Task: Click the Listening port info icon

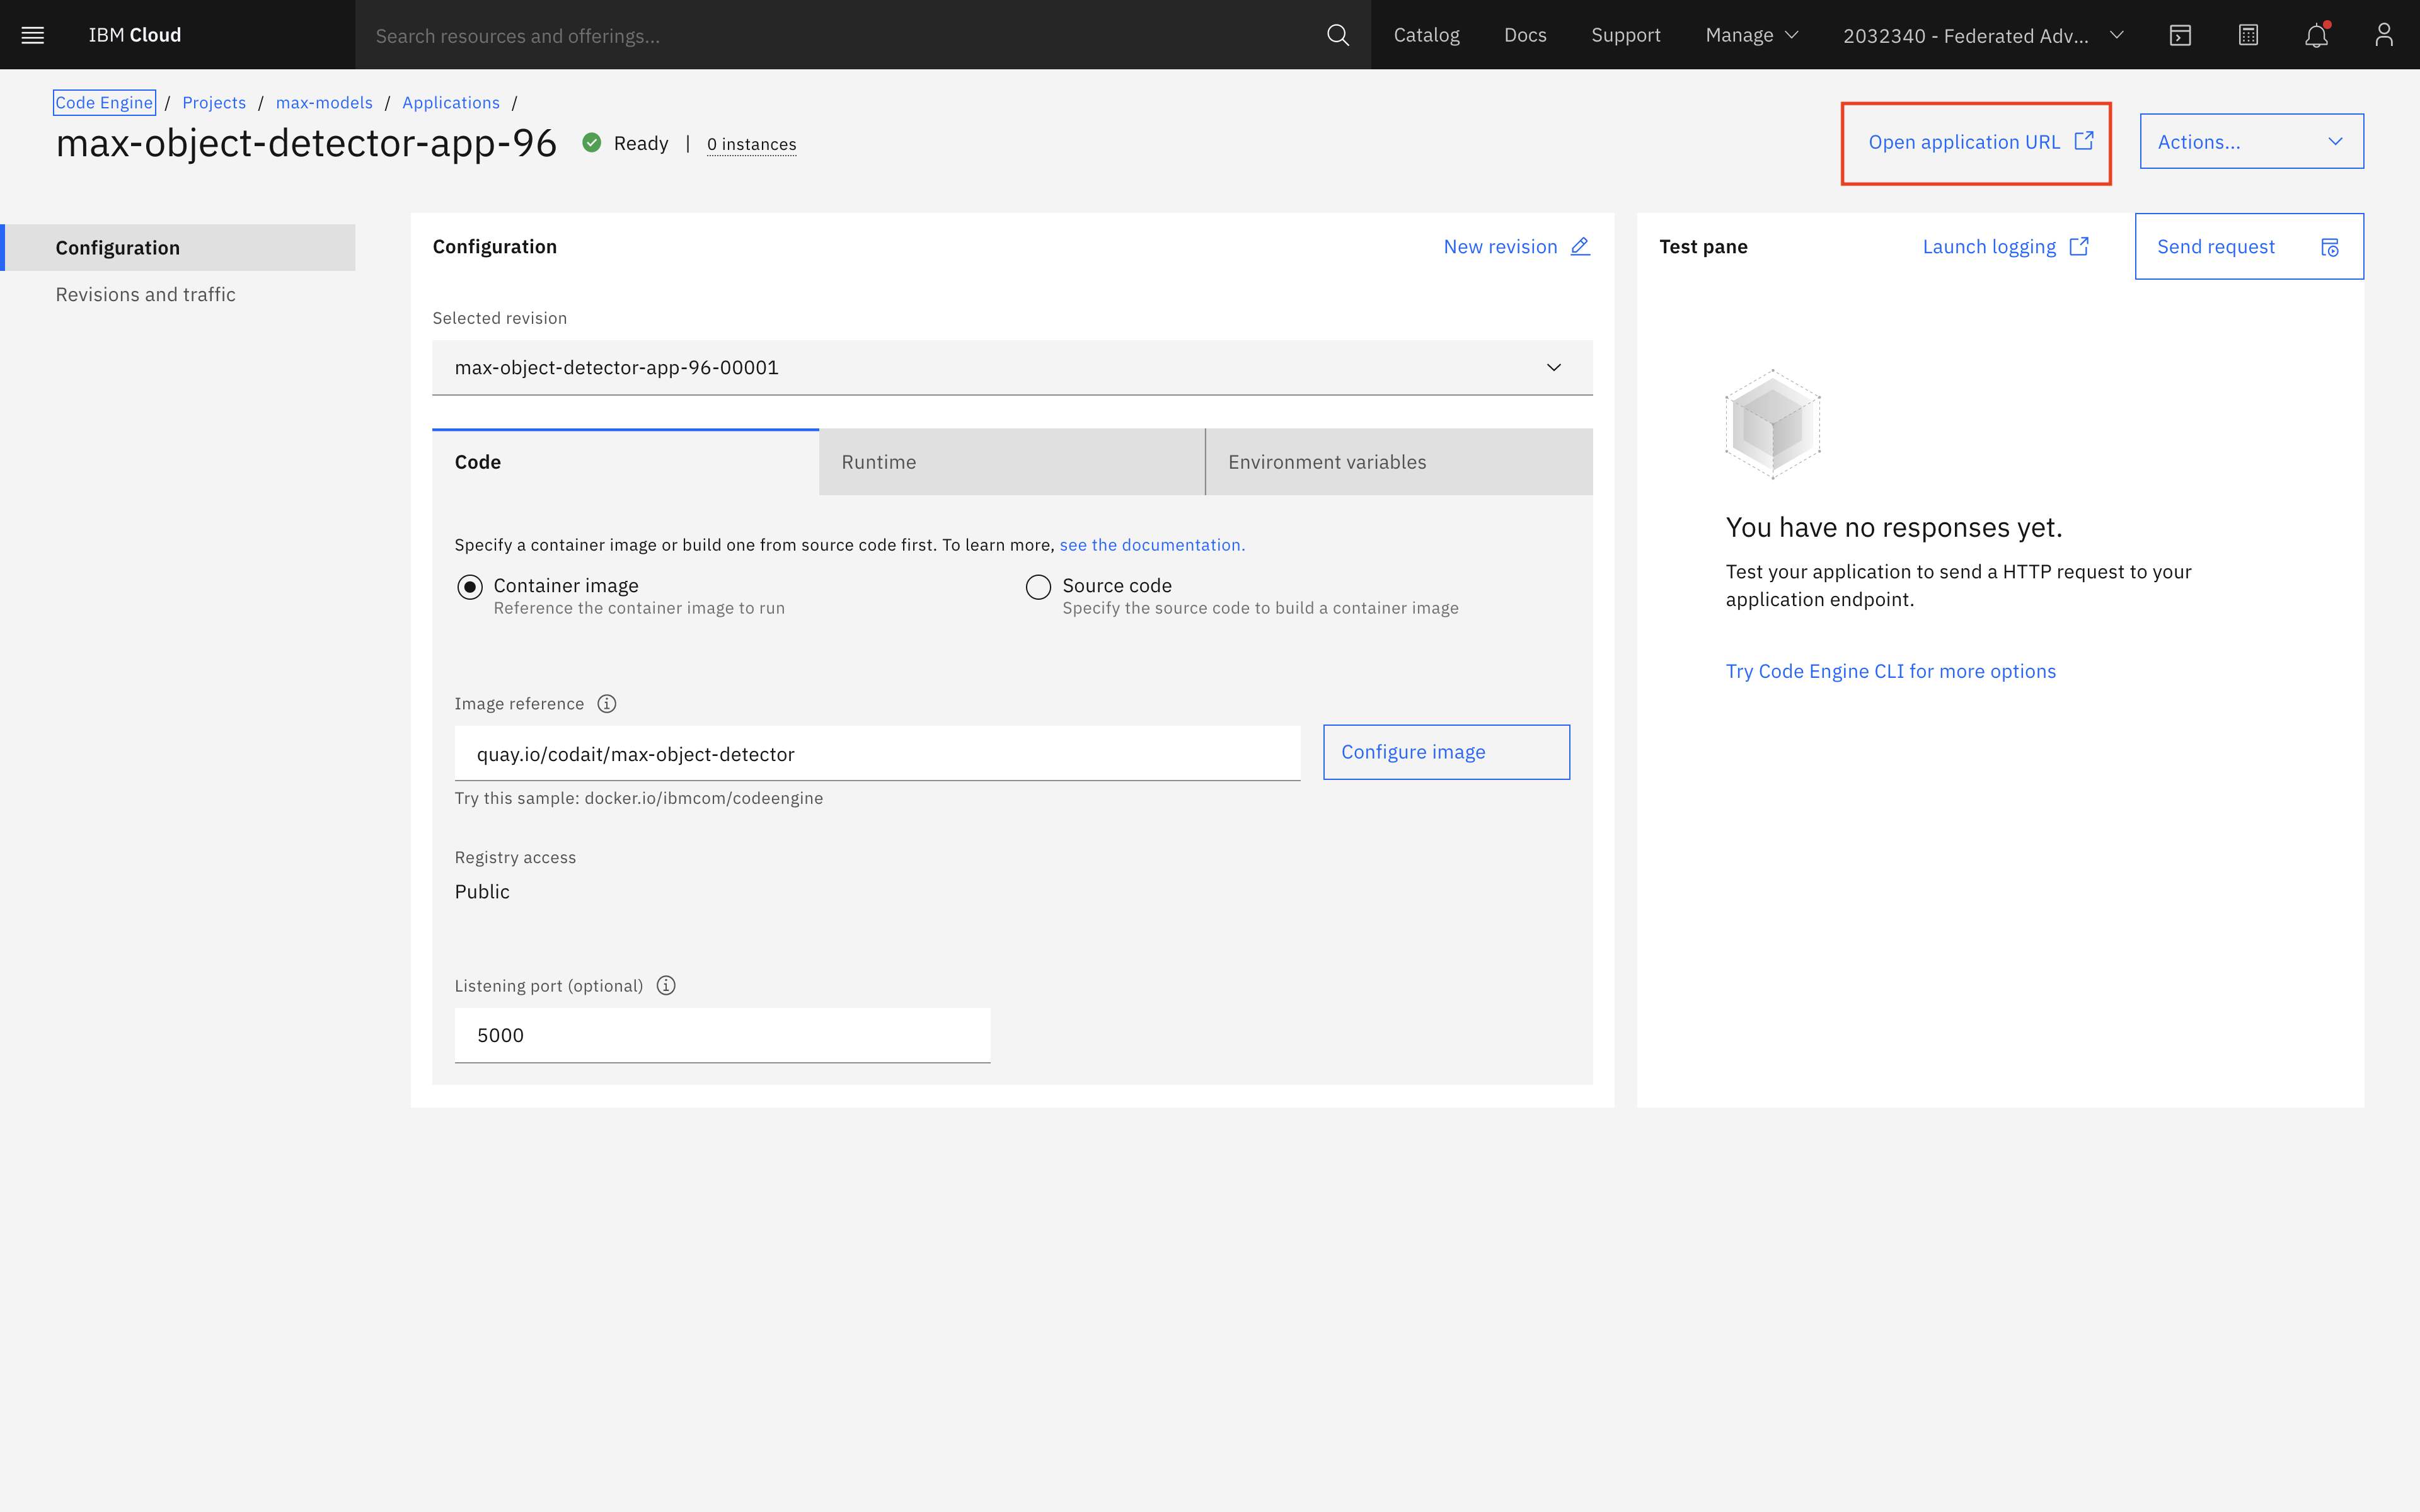Action: [x=666, y=986]
